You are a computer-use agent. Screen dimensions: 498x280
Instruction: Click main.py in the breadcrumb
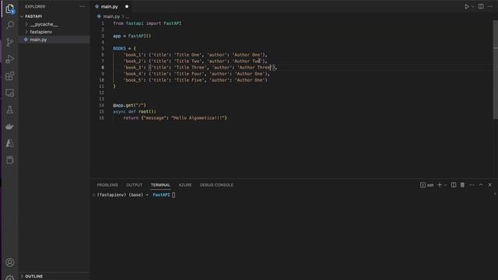pos(111,16)
